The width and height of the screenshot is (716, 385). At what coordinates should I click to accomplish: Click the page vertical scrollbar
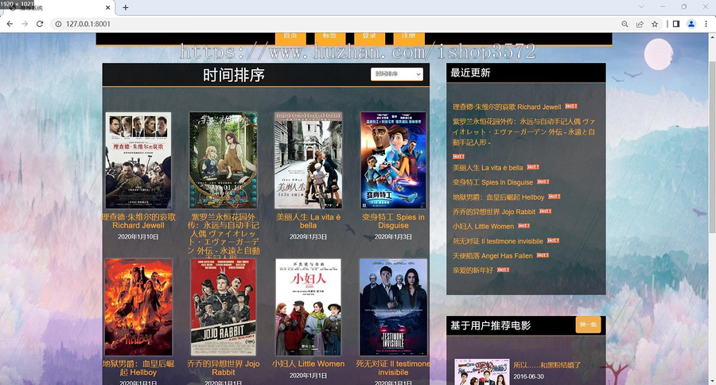[712, 146]
